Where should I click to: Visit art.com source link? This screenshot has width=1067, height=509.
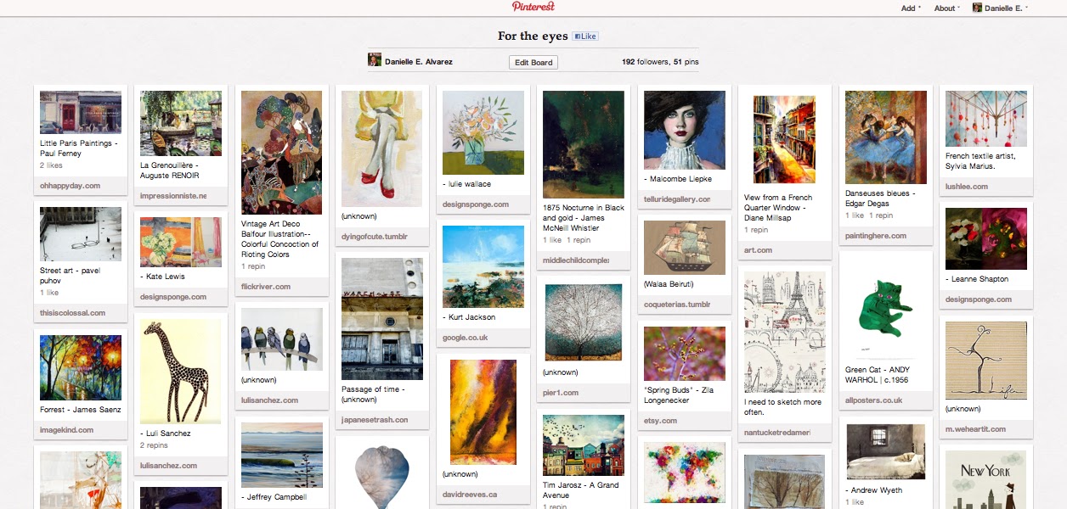point(759,250)
